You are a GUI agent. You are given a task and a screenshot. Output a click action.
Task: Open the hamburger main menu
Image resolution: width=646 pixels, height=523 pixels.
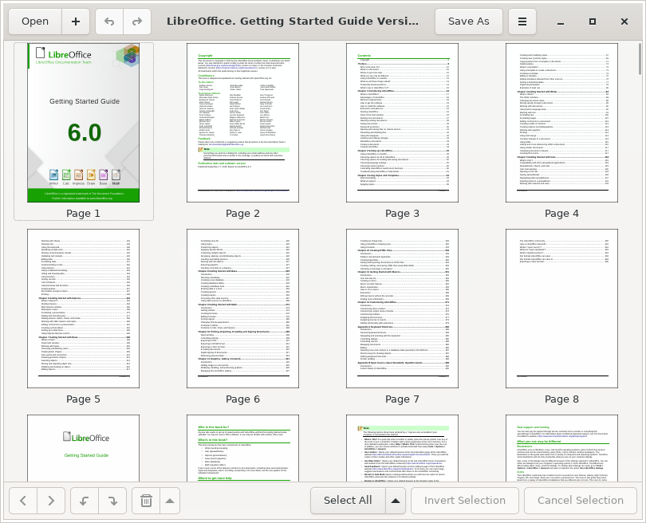522,22
